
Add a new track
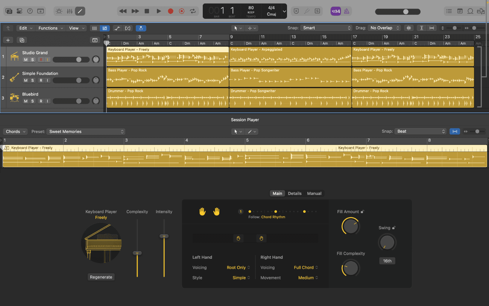(8, 40)
